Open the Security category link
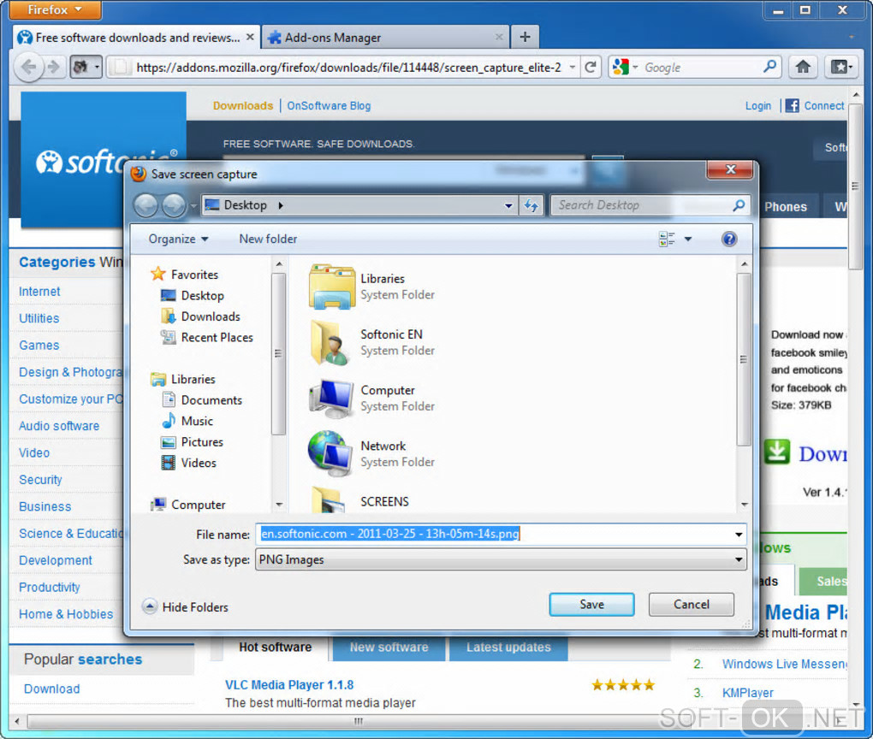Screen dimensions: 873x739 tap(40, 480)
